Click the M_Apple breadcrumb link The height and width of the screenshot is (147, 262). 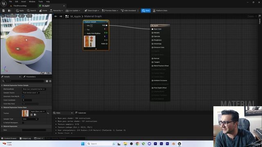pos(75,16)
